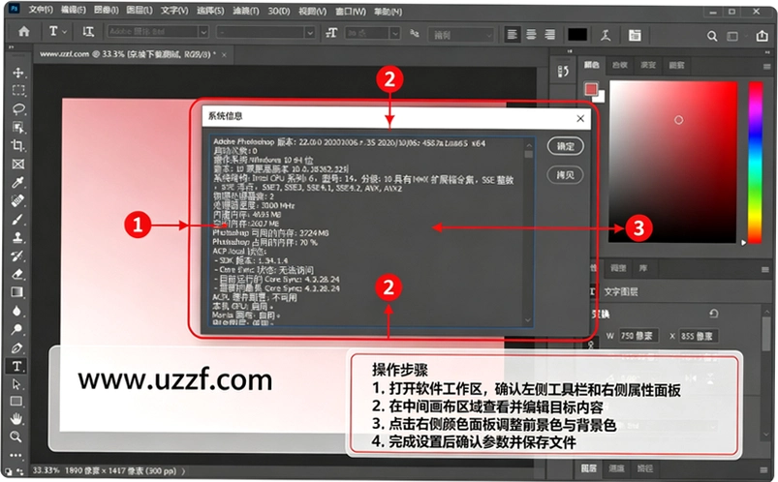Select the Horizontal Type tool in toolbox

click(16, 366)
